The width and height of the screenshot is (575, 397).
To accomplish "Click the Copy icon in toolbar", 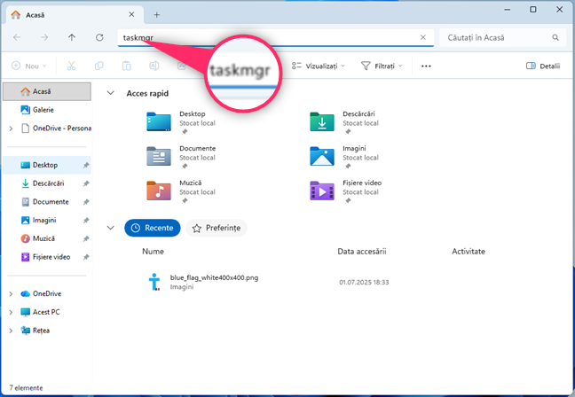I will (x=99, y=66).
